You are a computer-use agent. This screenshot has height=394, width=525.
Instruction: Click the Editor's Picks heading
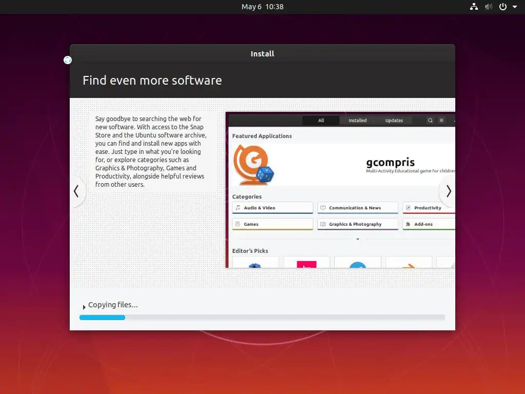(250, 250)
